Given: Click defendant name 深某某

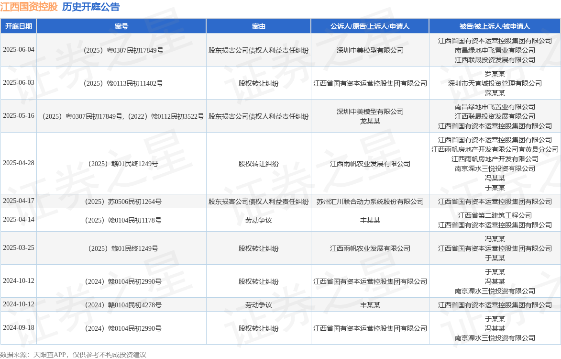Looking at the screenshot, I should (495, 93).
